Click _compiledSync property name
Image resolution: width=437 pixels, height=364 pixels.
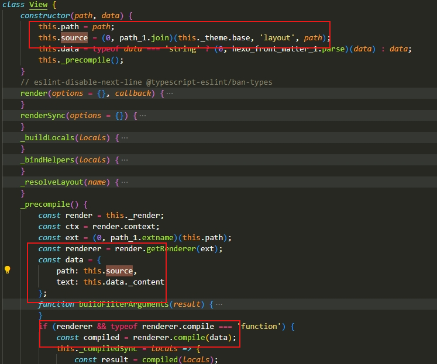click(x=108, y=349)
